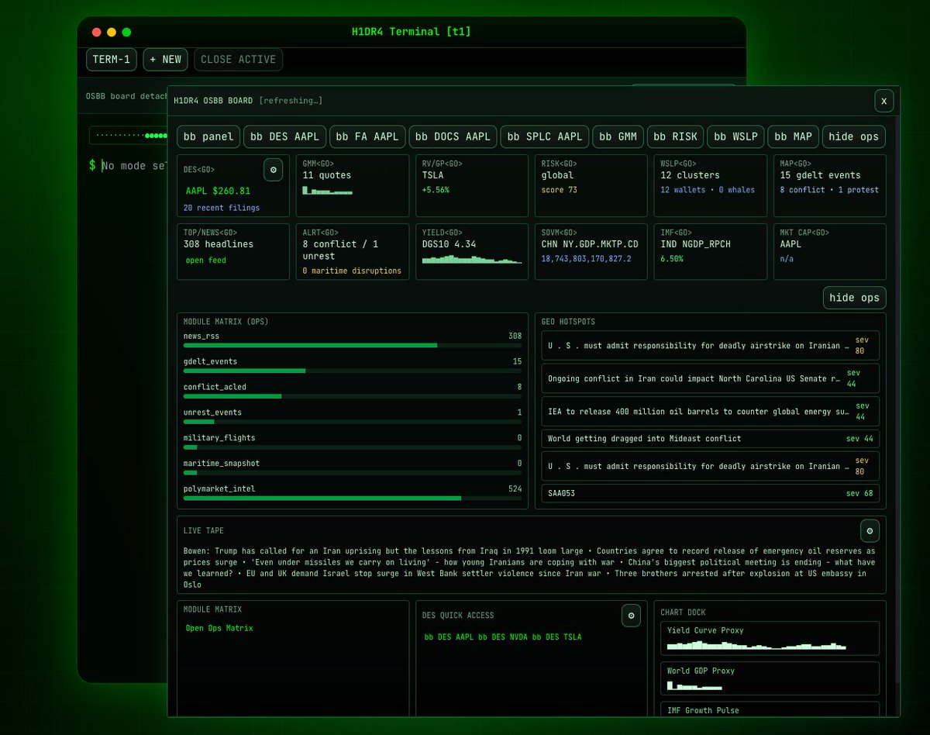Select the military_flights module row

[x=353, y=442]
